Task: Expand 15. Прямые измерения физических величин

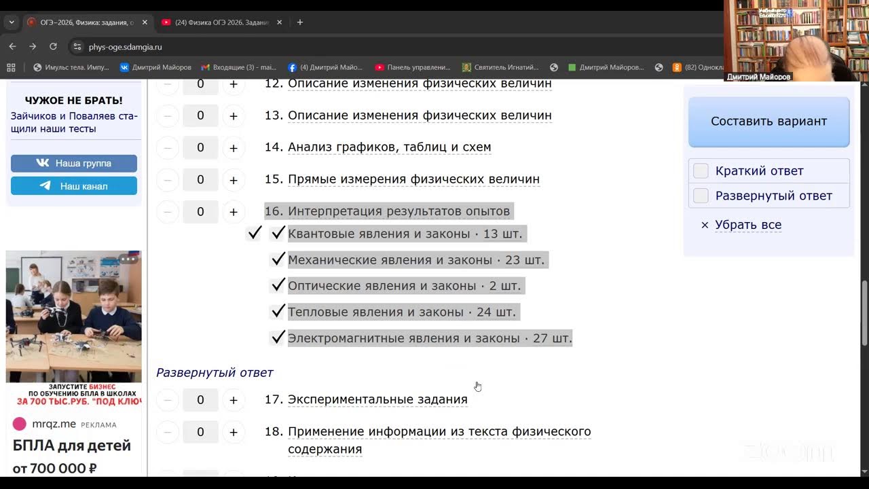Action: click(413, 179)
